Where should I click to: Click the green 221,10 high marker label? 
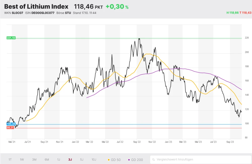tap(11, 38)
